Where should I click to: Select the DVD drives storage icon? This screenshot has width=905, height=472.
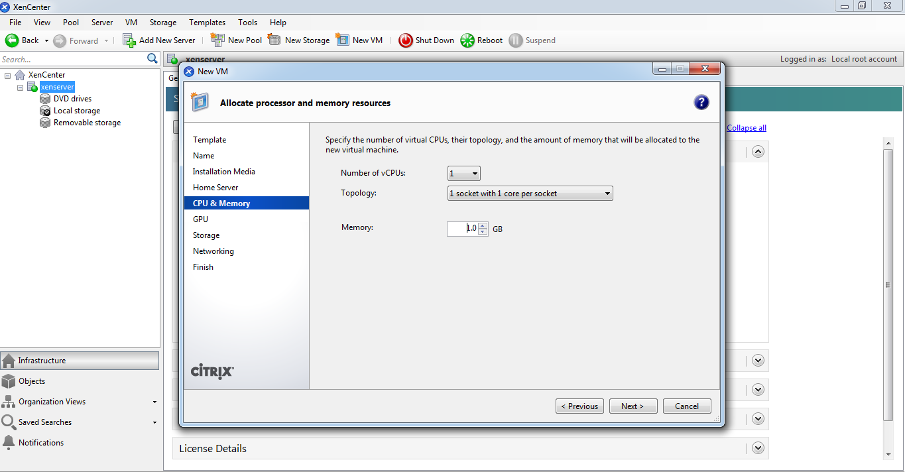click(x=45, y=99)
